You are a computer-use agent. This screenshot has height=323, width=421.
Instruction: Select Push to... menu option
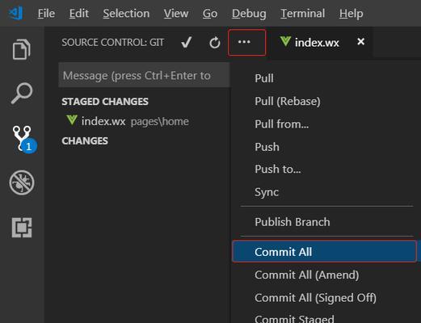[x=278, y=169]
